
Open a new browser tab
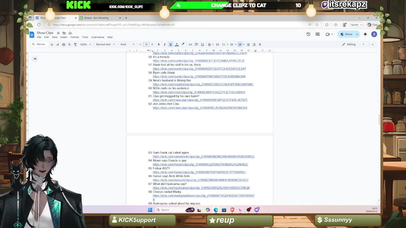pyautogui.click(x=126, y=18)
